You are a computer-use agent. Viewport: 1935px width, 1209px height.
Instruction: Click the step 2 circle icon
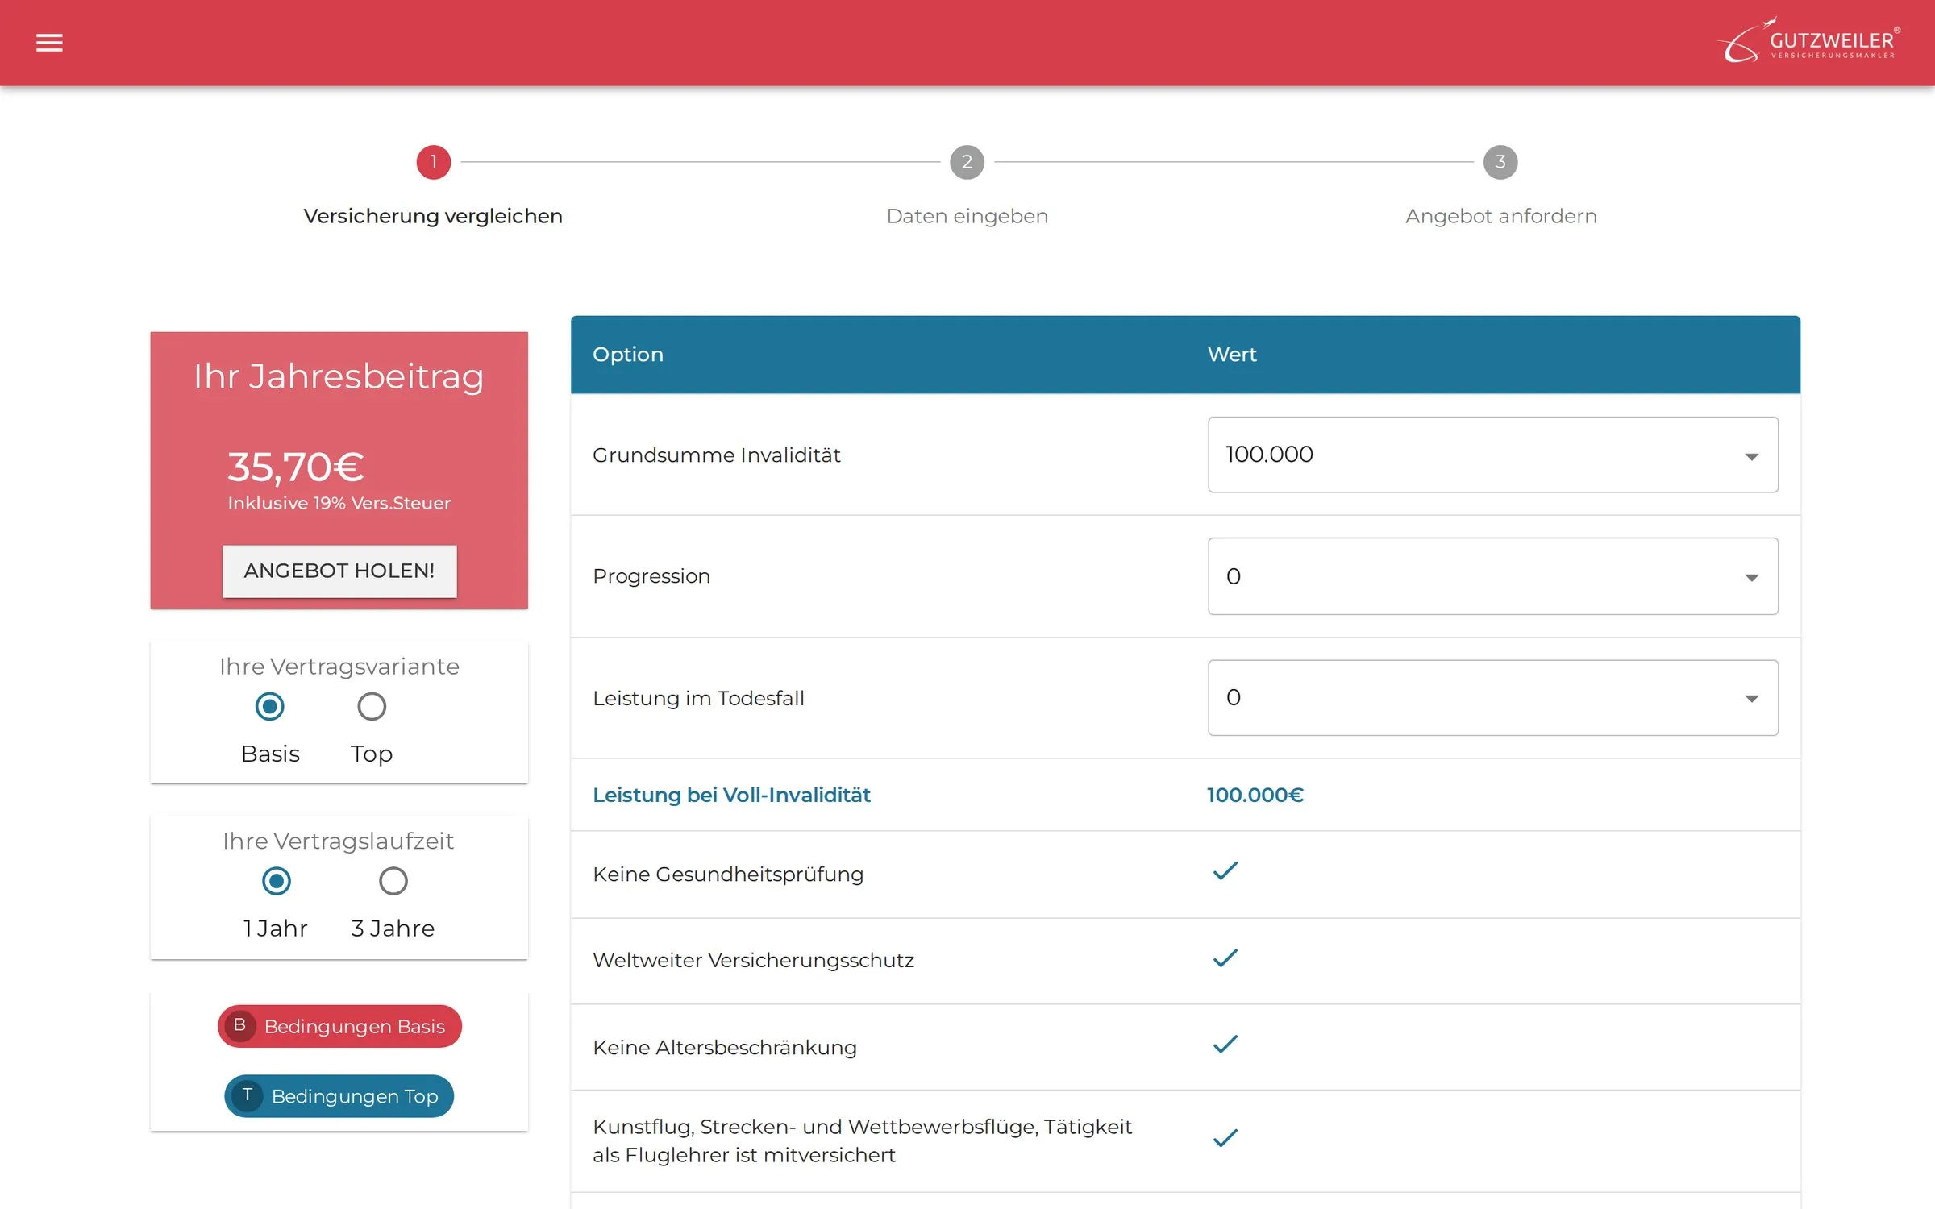point(967,162)
